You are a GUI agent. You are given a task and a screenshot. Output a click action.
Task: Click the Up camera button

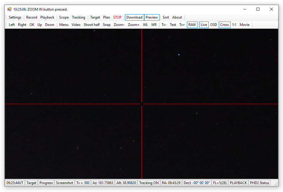click(40, 25)
